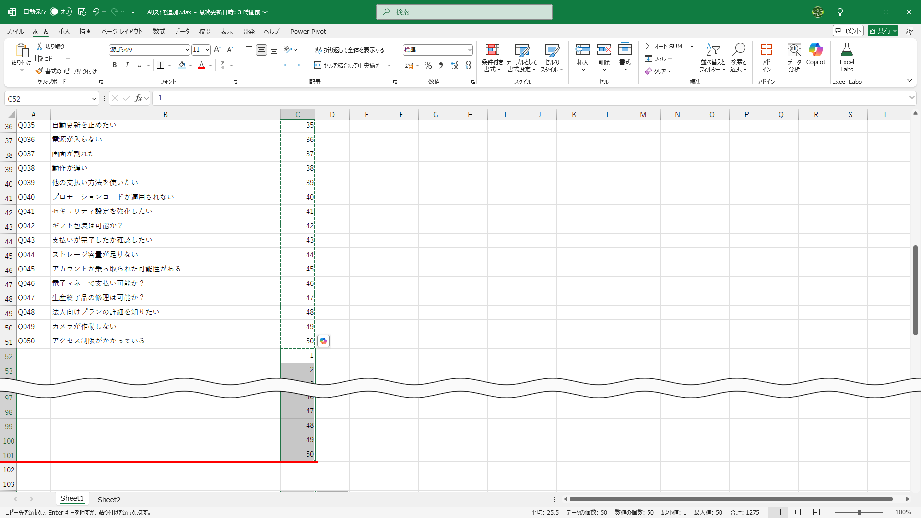
Task: Expand the number format combo box
Action: [469, 50]
